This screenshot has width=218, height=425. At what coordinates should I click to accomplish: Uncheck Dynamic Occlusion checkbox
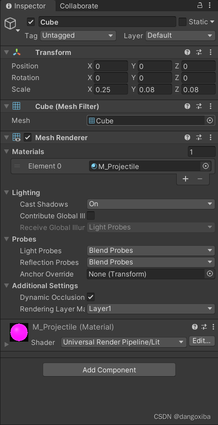click(x=91, y=297)
